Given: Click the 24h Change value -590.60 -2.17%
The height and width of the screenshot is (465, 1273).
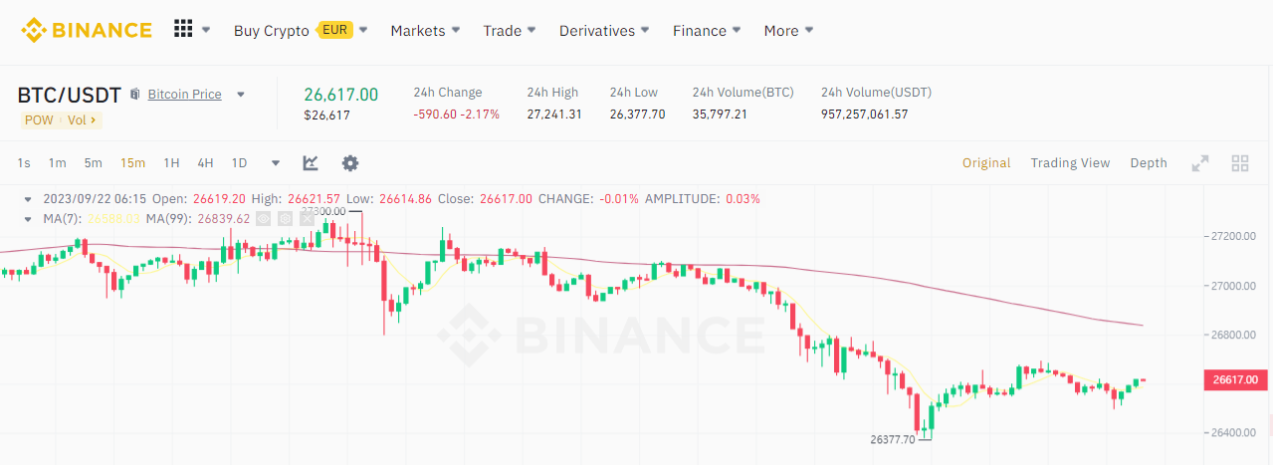Looking at the screenshot, I should tap(457, 115).
